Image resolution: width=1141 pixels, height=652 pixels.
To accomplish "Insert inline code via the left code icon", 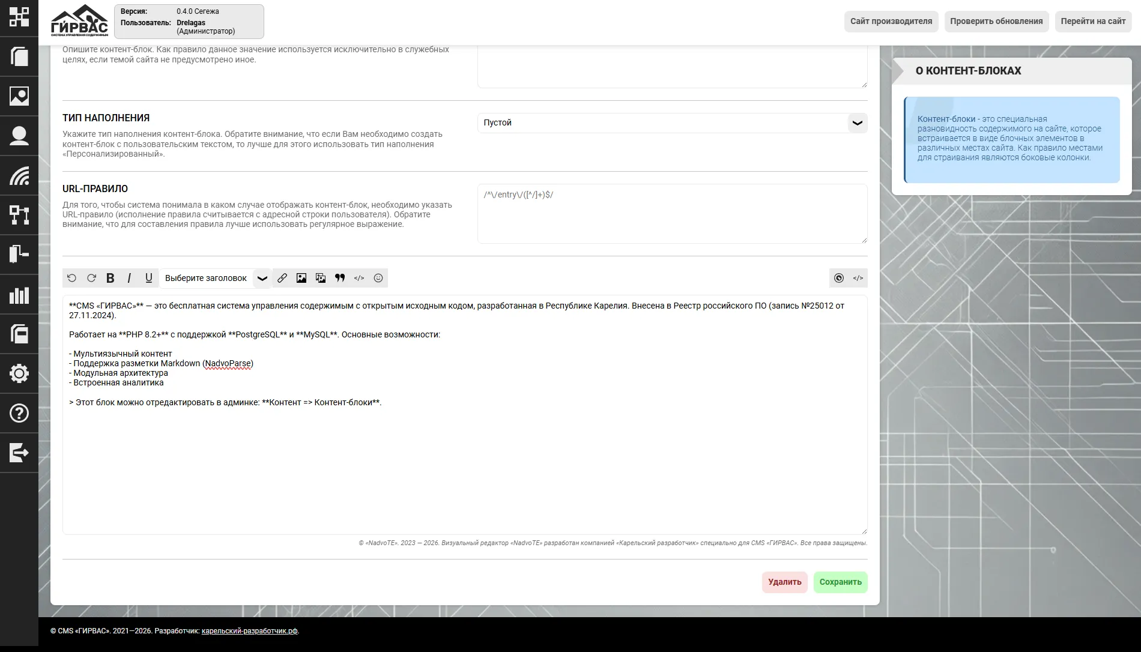I will click(x=359, y=278).
